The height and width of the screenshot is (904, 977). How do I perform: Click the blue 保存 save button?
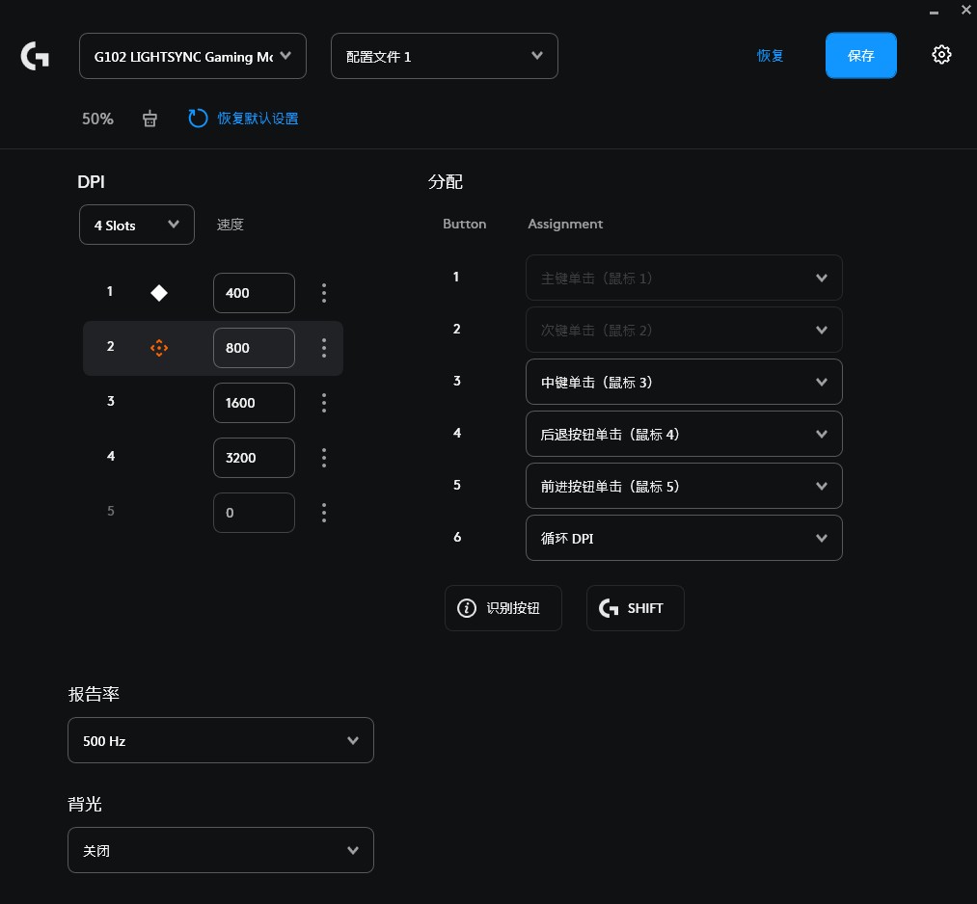tap(860, 55)
